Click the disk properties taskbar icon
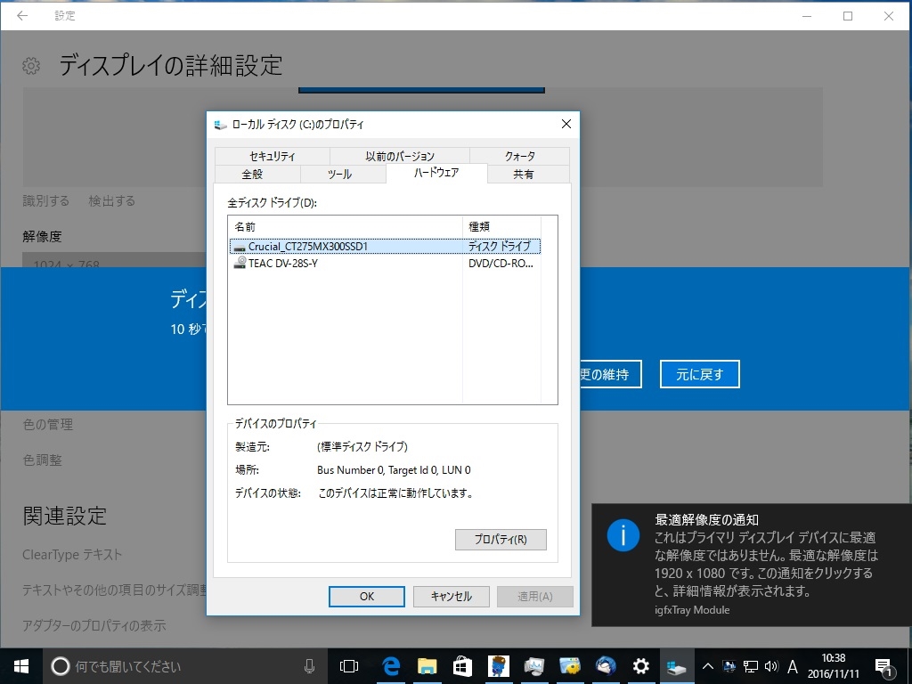Viewport: 912px width, 684px height. [x=677, y=666]
